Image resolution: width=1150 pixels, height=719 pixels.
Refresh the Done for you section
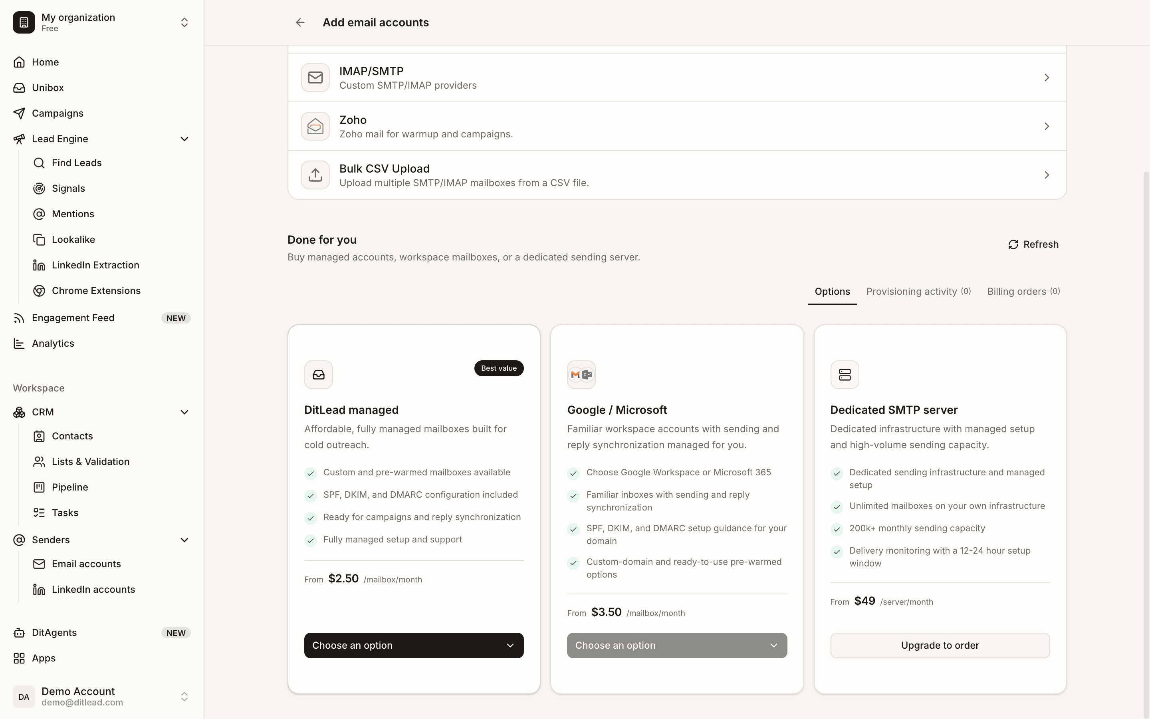coord(1033,244)
